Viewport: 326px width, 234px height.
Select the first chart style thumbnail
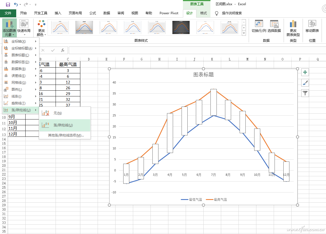click(x=60, y=27)
